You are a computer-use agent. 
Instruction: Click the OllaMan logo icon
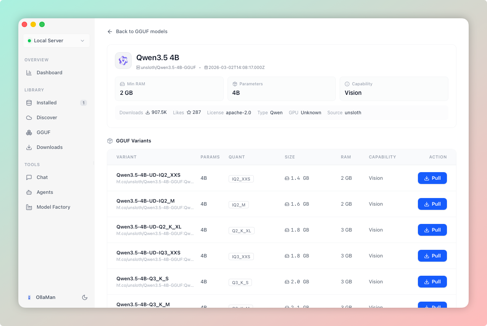tap(29, 297)
